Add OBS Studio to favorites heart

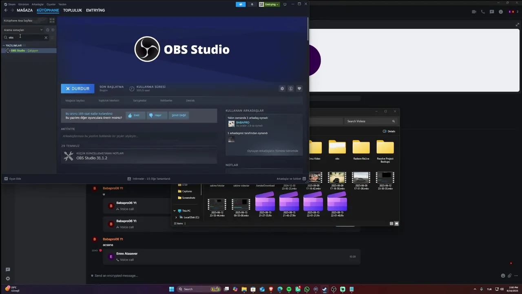tap(299, 89)
